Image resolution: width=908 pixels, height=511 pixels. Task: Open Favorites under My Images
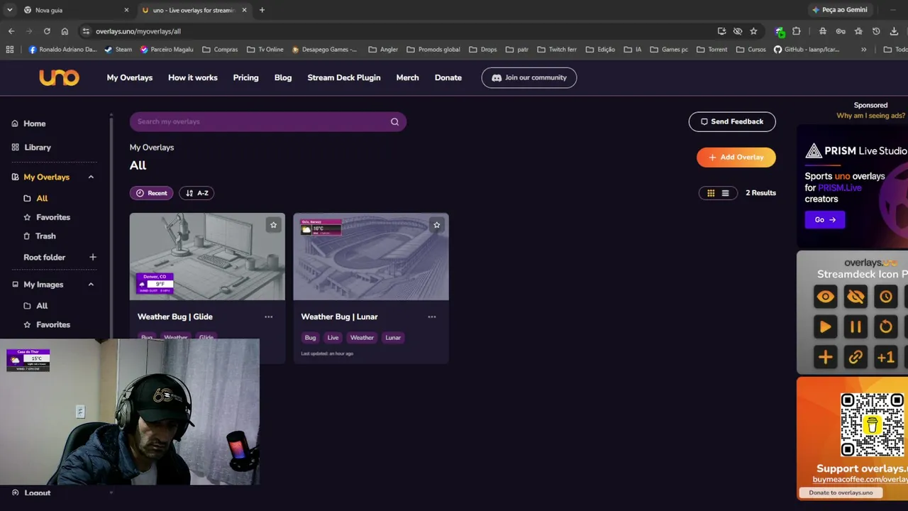[x=47, y=325]
